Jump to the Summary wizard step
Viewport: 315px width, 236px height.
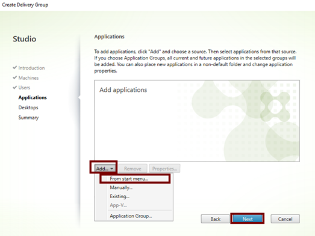tap(28, 118)
